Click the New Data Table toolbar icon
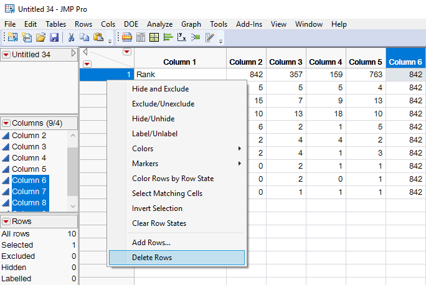This screenshot has height=285, width=426. pos(12,37)
